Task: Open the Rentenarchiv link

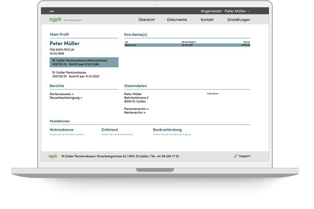Action: (x=135, y=112)
